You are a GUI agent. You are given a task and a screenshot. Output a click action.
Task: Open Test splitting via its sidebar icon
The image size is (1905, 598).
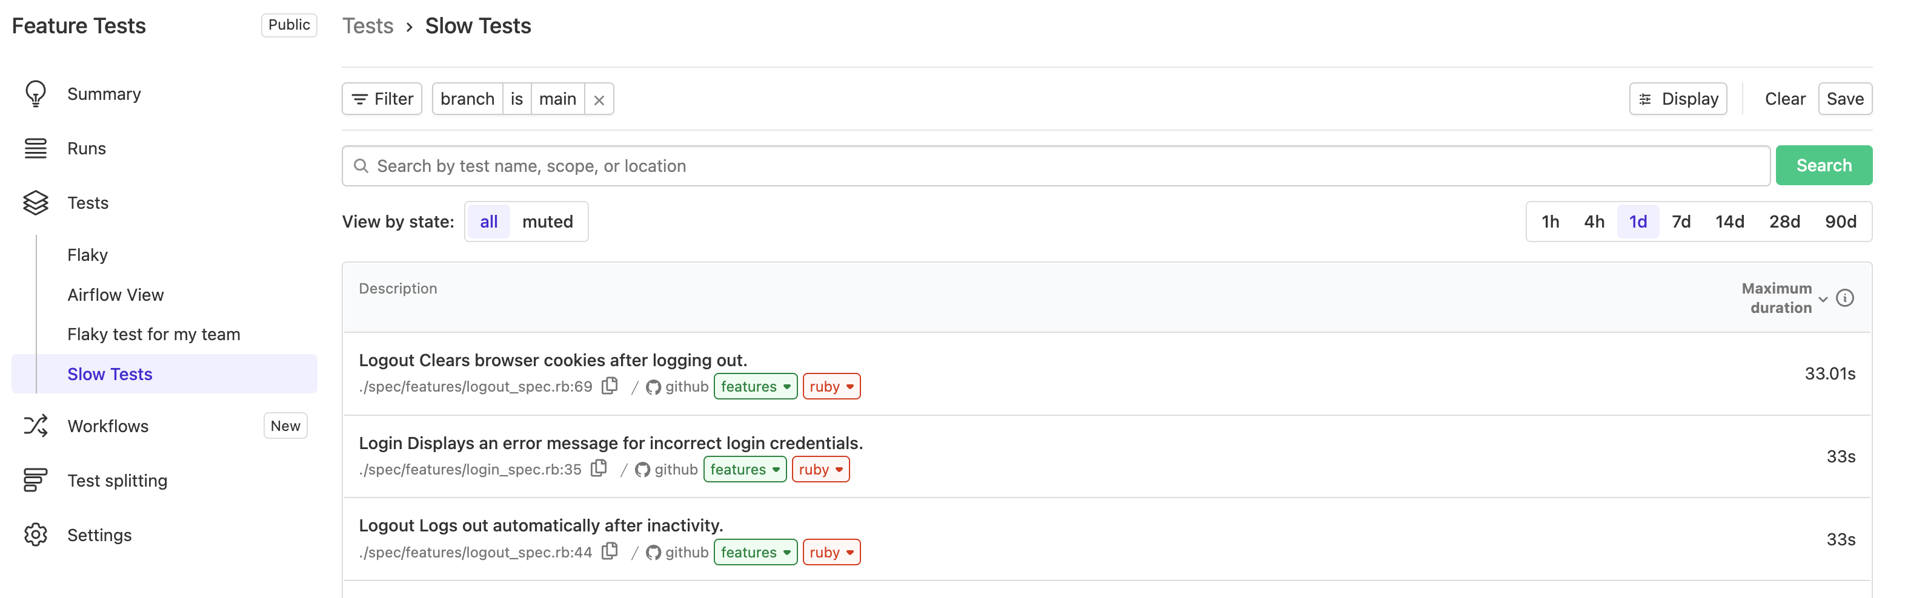click(36, 480)
